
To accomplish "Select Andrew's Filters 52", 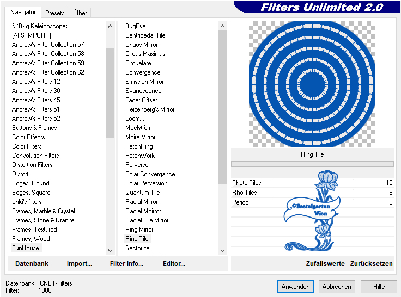I will pos(36,118).
